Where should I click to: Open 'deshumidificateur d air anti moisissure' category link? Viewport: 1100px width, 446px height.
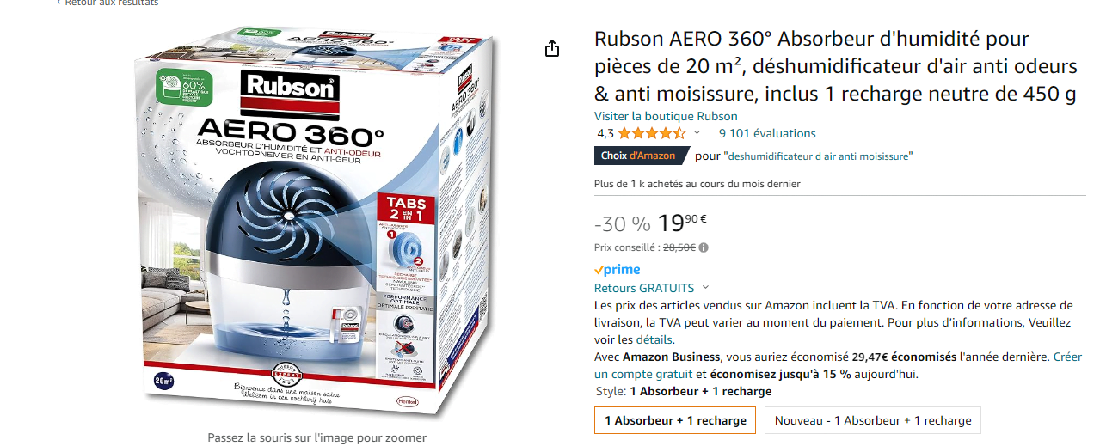[819, 156]
